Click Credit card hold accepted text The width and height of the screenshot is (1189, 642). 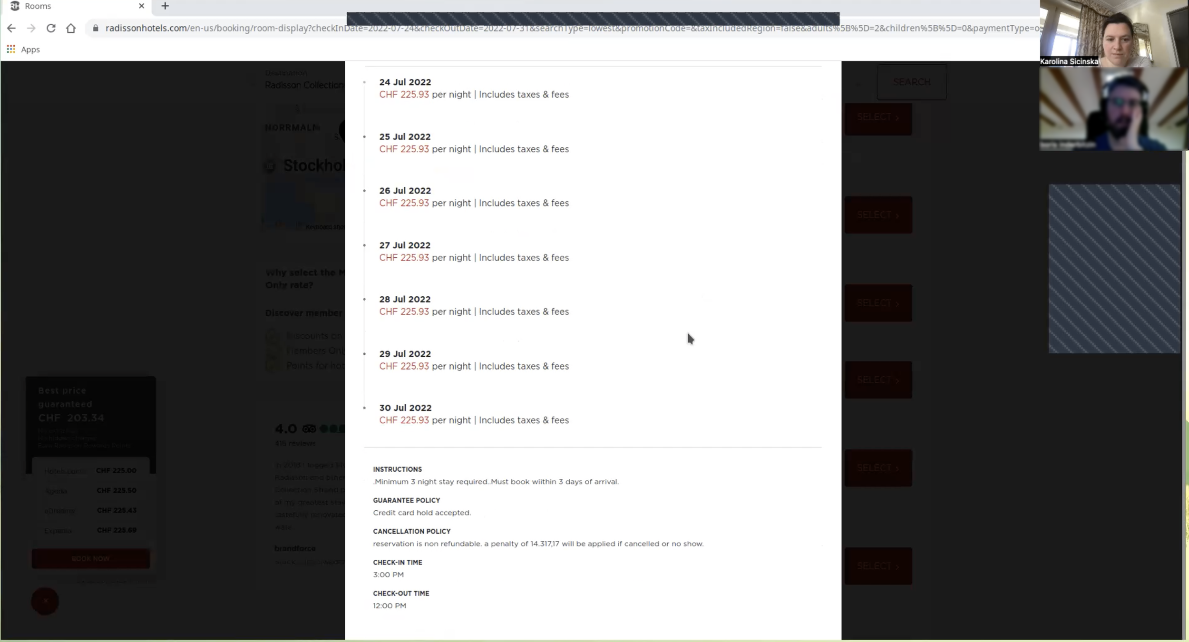coord(422,513)
